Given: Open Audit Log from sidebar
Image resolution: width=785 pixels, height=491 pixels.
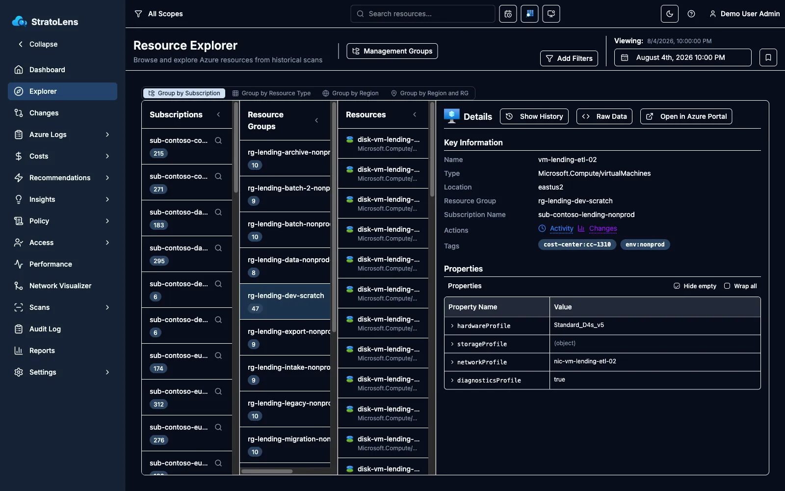Looking at the screenshot, I should click(x=62, y=329).
